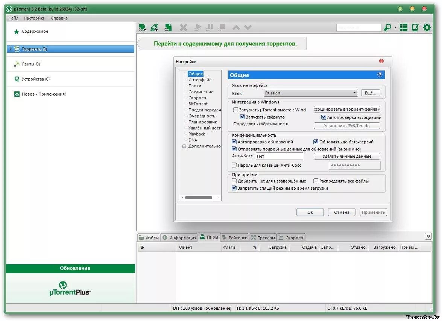Switch to the Скорость tab
The image size is (442, 321).
292,238
